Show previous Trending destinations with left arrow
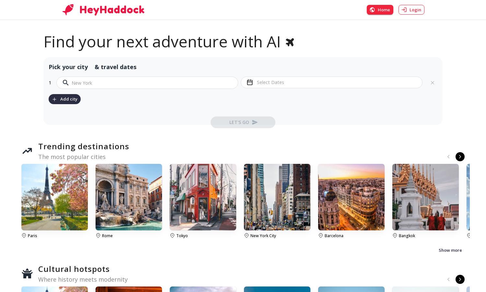486x292 pixels. 448,157
